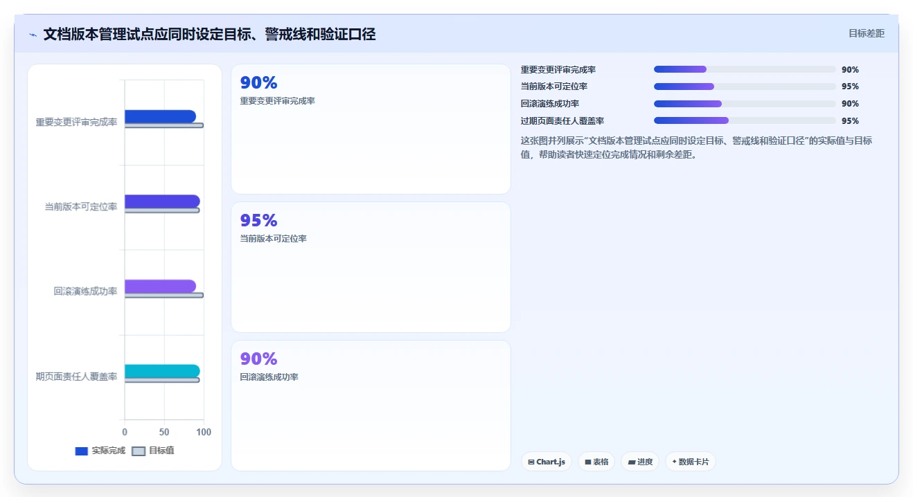
Task: Click the 回滚演练成功率 chart axis label
Action: (85, 291)
